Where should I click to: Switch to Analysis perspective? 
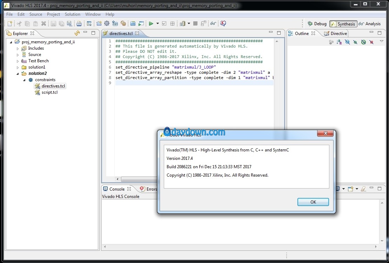click(x=369, y=24)
